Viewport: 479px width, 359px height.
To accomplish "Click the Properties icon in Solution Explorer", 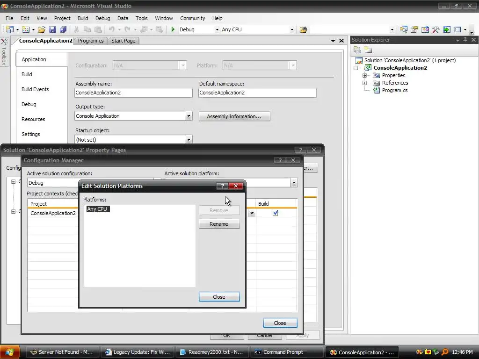I will click(x=357, y=50).
